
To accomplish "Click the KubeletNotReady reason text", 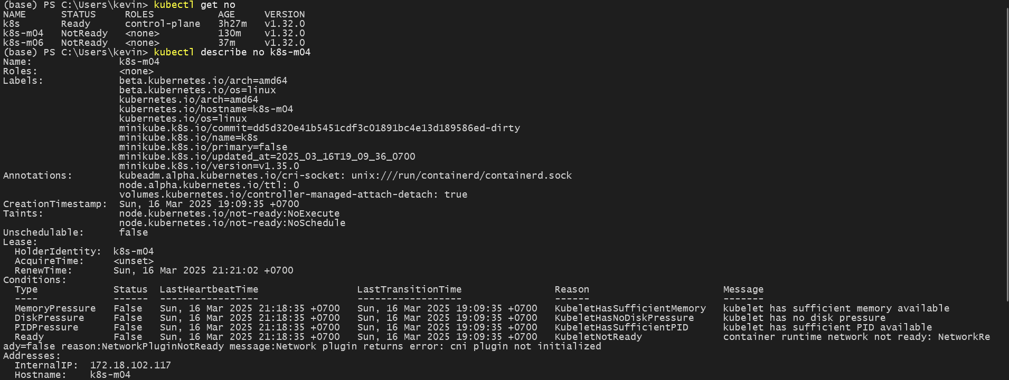I will pos(598,337).
